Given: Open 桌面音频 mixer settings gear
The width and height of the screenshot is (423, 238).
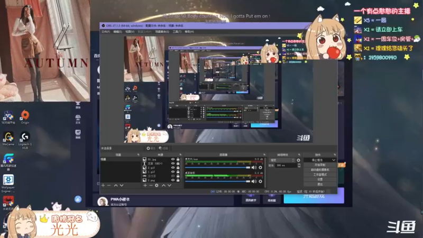Looking at the screenshot, I should click(260, 181).
